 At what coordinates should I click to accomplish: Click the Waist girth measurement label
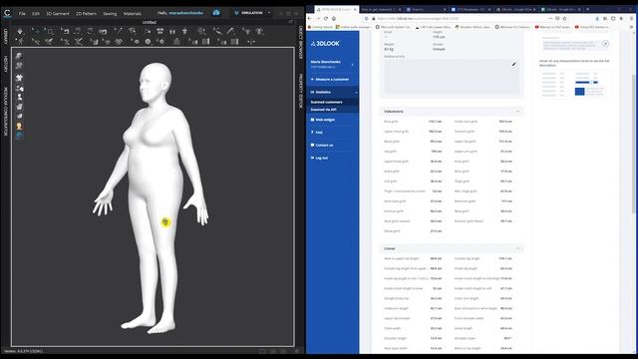tap(392, 142)
